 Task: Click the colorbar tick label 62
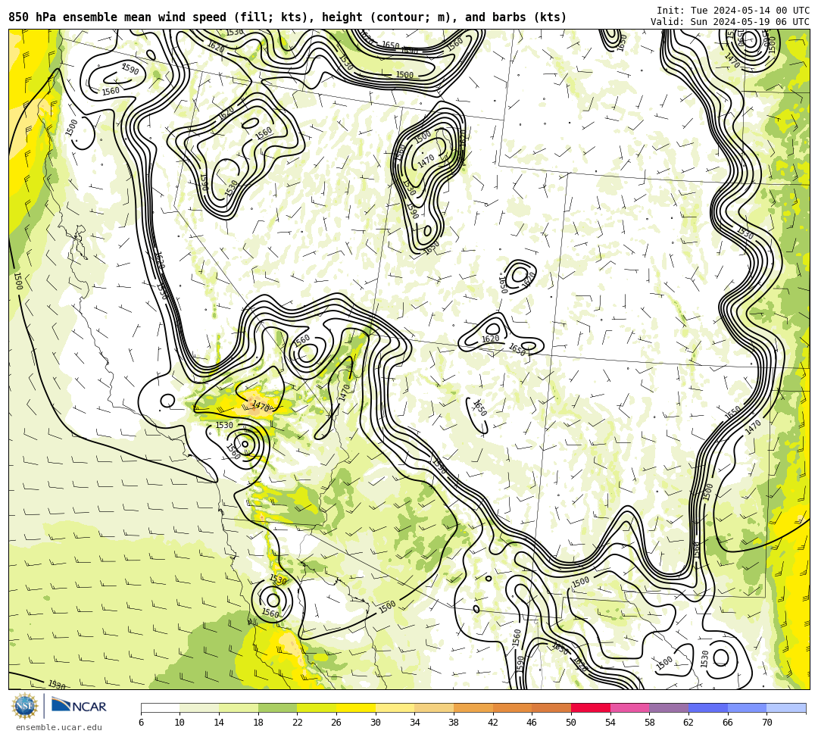point(688,723)
